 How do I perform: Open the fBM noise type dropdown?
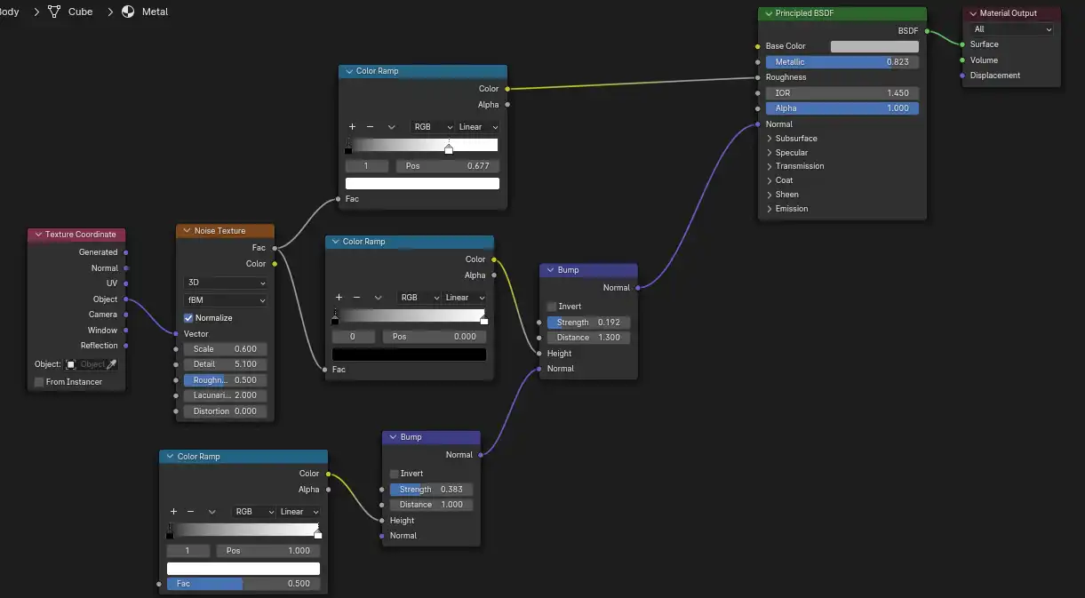pos(225,299)
